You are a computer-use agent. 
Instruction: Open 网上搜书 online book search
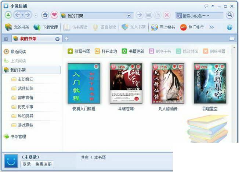pos(163,27)
